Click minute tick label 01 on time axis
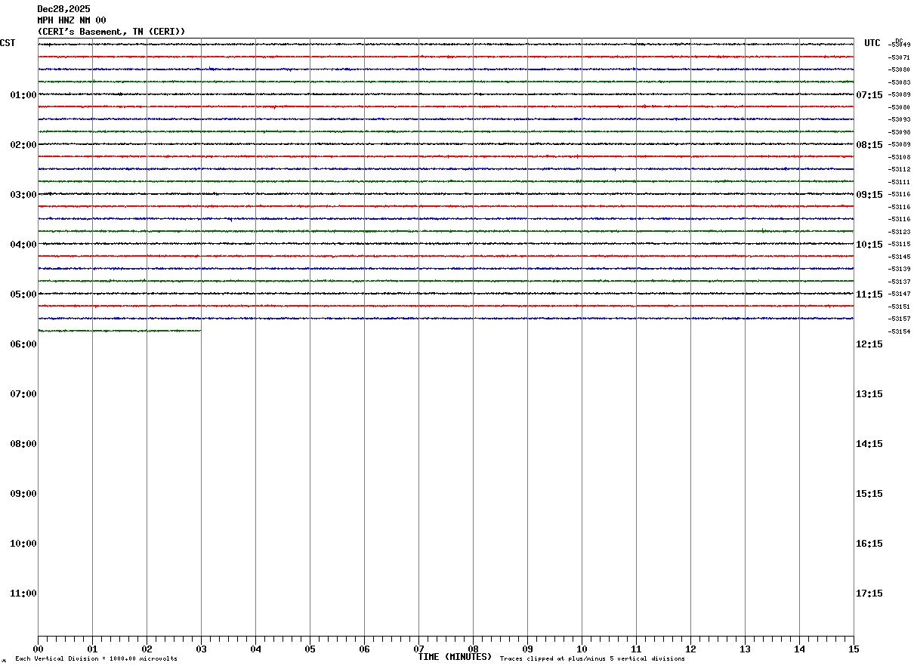 pos(92,649)
